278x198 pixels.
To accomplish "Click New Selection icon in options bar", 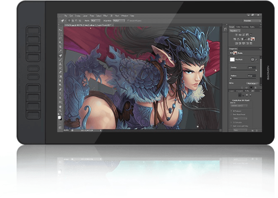I will pos(69,21).
